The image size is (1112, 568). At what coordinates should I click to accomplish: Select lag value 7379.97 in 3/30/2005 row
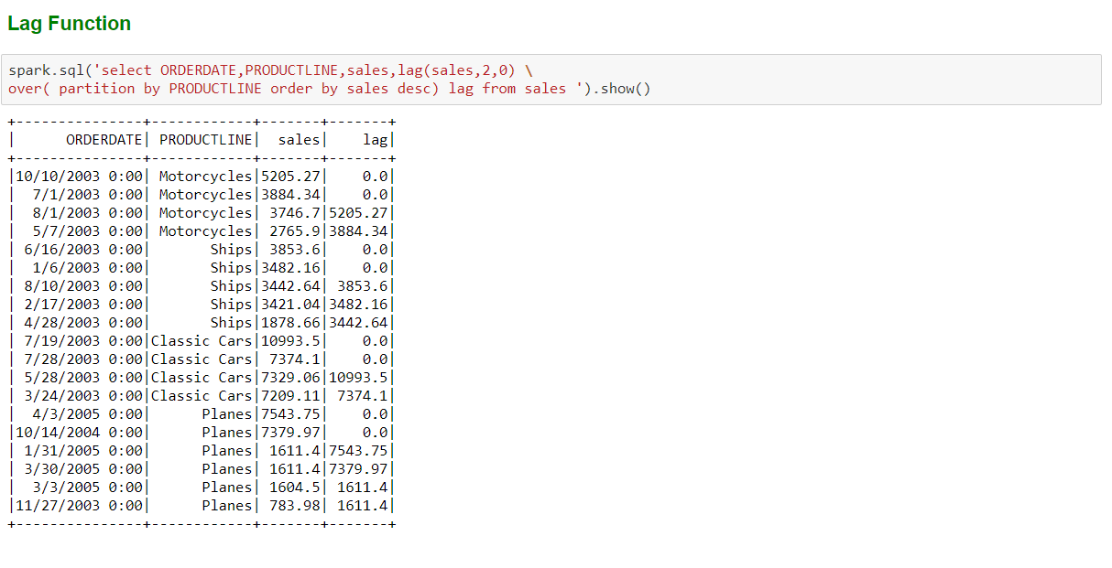pyautogui.click(x=359, y=469)
